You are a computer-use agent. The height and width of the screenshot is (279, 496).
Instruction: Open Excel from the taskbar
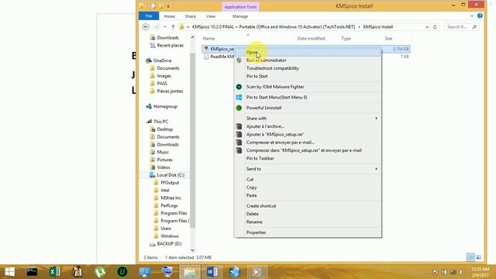coord(55,272)
